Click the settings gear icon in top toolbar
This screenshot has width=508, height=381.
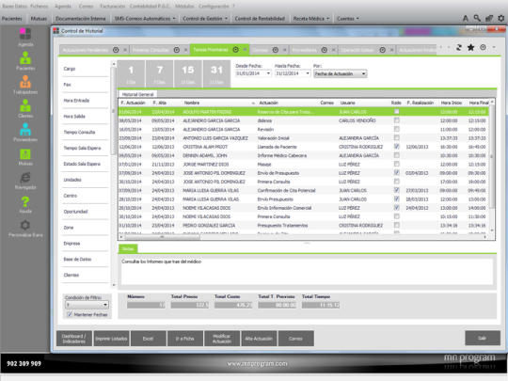tap(500, 19)
